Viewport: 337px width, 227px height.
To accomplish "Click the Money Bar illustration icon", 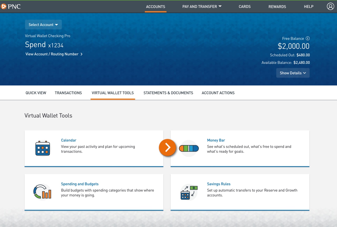I will click(x=189, y=148).
